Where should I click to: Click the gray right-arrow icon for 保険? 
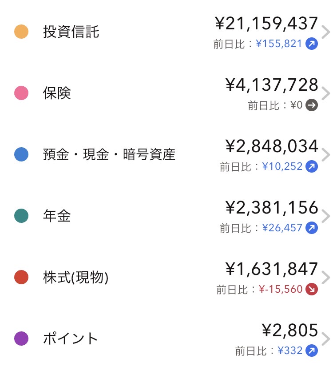click(312, 105)
